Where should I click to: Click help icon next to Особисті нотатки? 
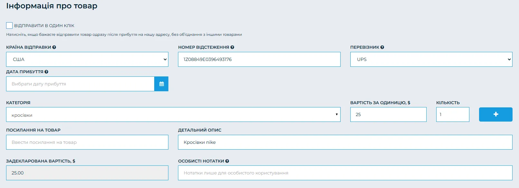[x=227, y=161]
